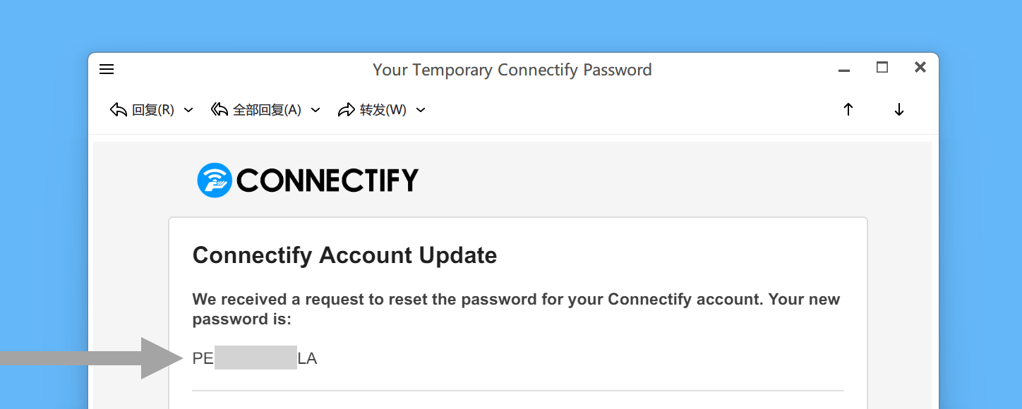The height and width of the screenshot is (409, 1022).
Task: Click the Reply arrow icon
Action: coord(119,110)
